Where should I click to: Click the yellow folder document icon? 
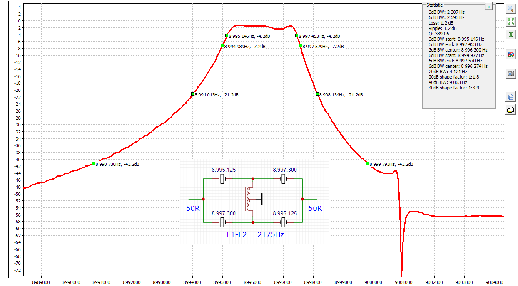(511, 110)
